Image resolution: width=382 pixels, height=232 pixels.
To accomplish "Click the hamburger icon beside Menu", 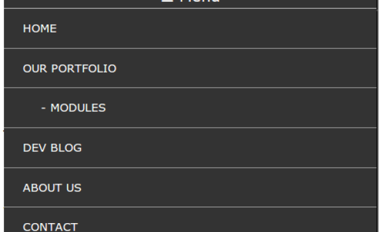I will tap(167, 1).
